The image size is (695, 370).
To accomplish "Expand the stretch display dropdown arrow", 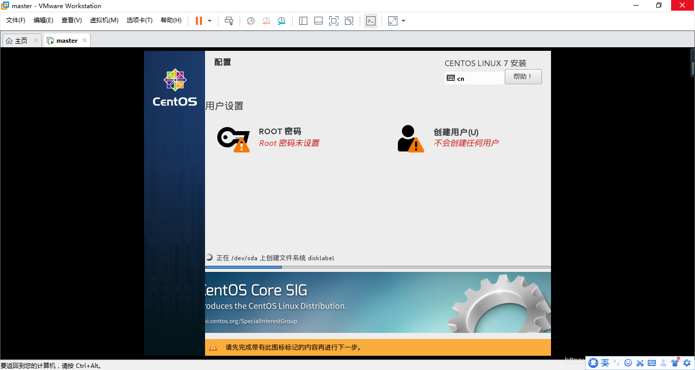I will 403,21.
